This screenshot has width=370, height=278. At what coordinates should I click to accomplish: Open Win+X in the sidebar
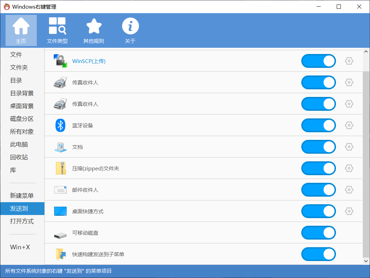click(23, 247)
